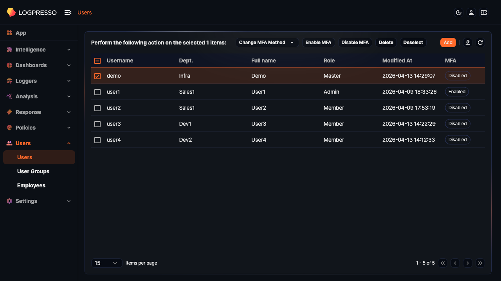This screenshot has width=501, height=281.
Task: Open the user profile icon in the header
Action: [x=471, y=12]
